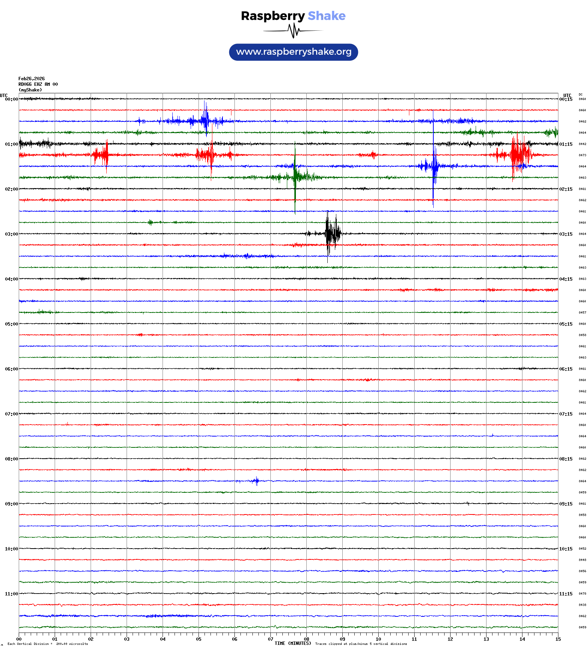Click the minute 10 label on bottom axis
Viewport: 588px width, 649px height.
pyautogui.click(x=378, y=639)
